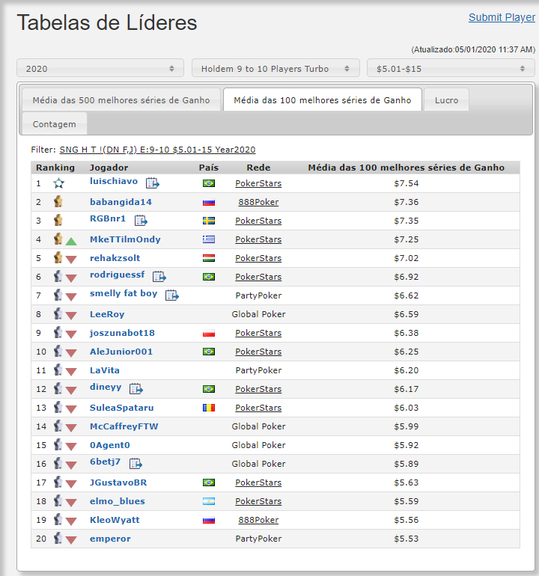Click the calendar icon next to smelly fat boy
The width and height of the screenshot is (539, 576).
(171, 295)
